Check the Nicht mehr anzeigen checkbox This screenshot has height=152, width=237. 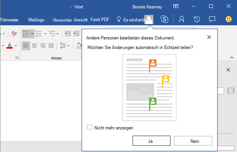(89, 127)
